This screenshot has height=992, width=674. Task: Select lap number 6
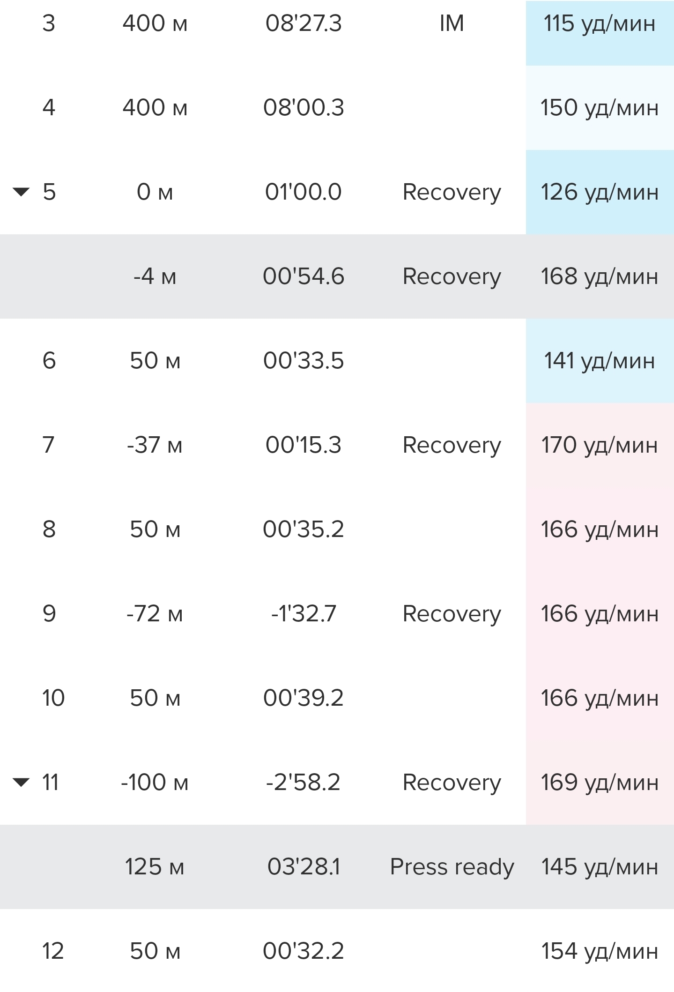point(49,361)
